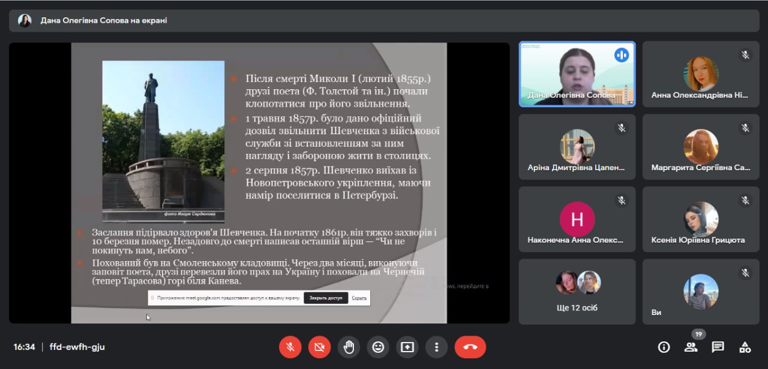Click muted mic icon on Анна Олександрівна tile
768x369 pixels.
pos(745,55)
